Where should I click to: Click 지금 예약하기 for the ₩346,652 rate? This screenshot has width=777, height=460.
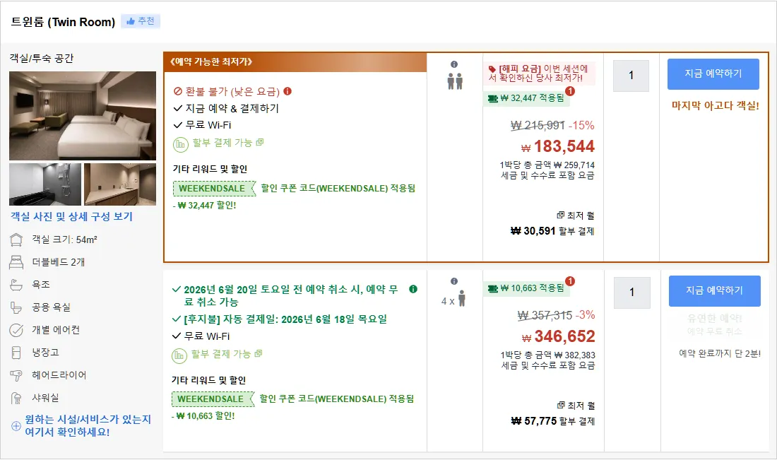(715, 291)
